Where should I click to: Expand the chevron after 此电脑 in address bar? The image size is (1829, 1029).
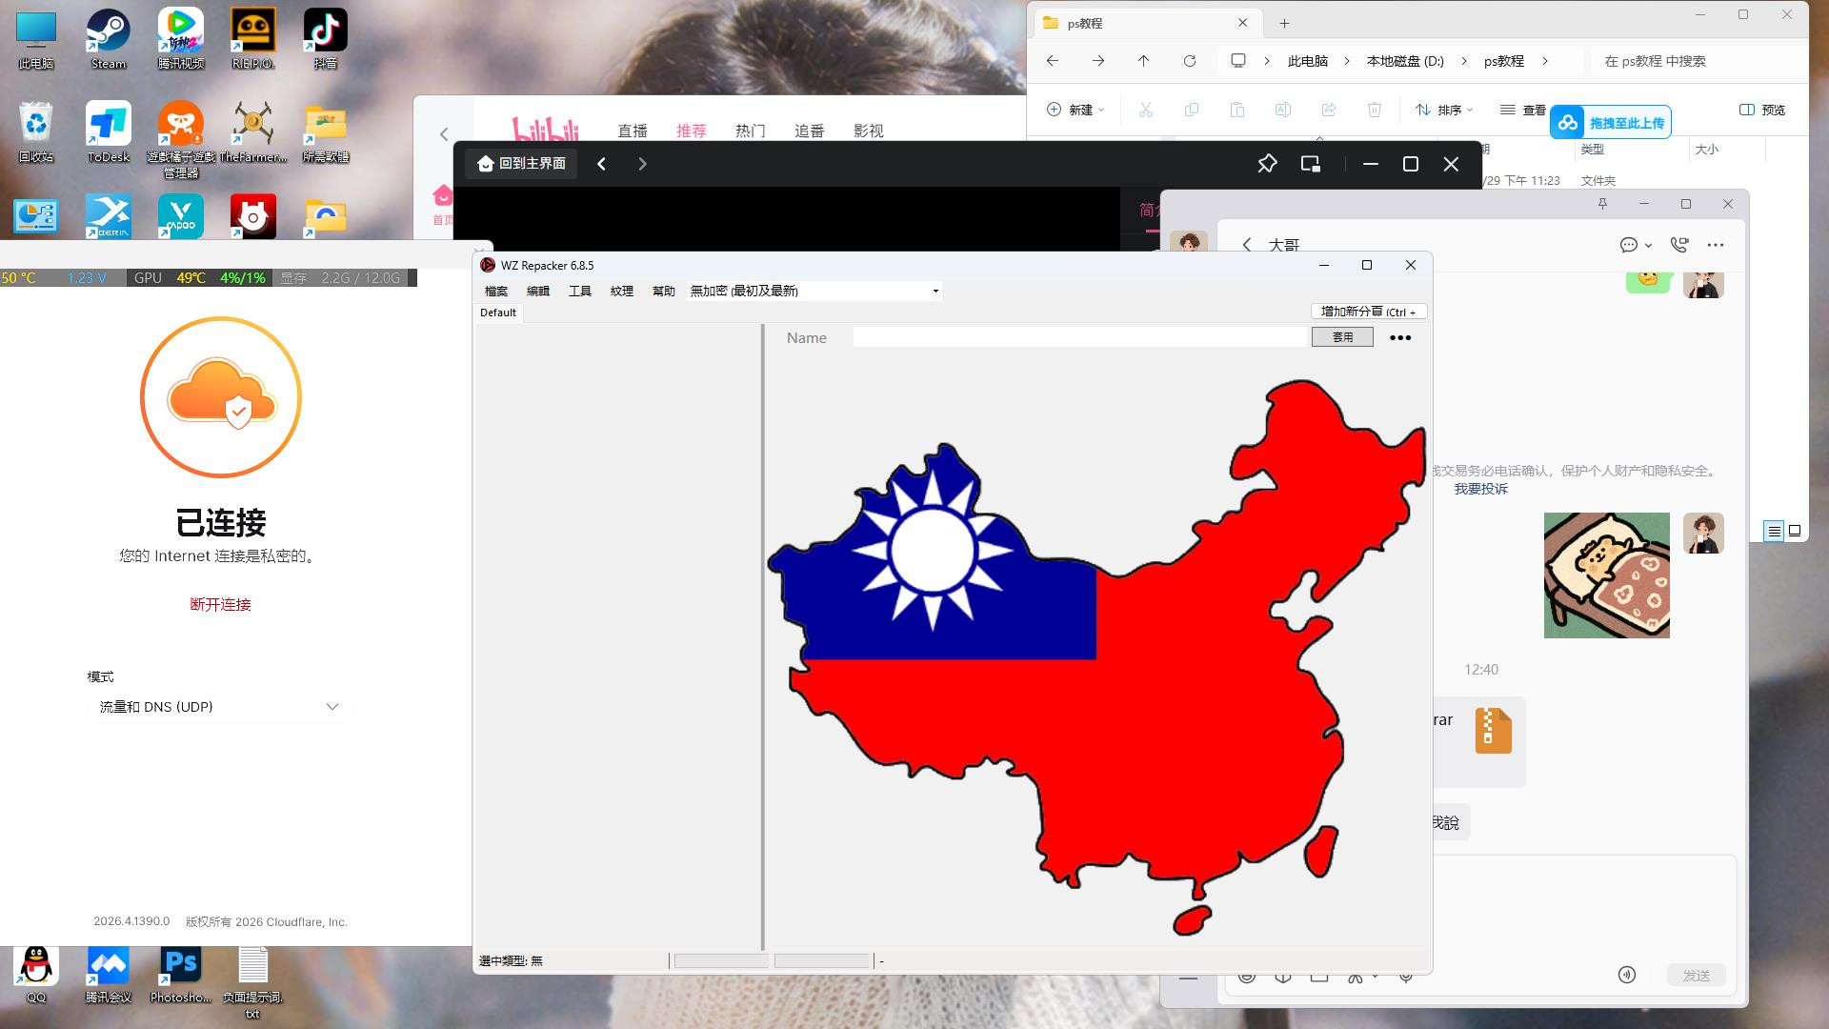click(x=1347, y=61)
